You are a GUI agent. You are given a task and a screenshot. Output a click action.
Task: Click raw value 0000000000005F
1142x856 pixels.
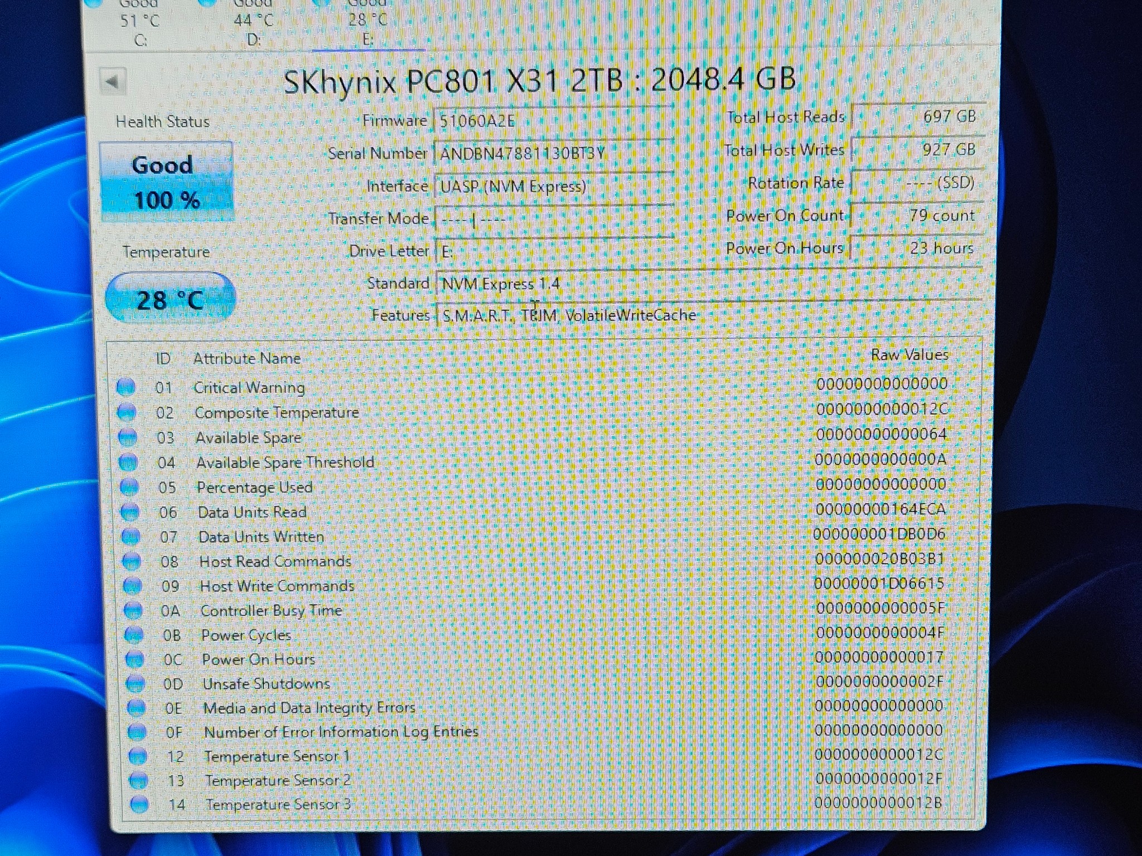pos(880,607)
